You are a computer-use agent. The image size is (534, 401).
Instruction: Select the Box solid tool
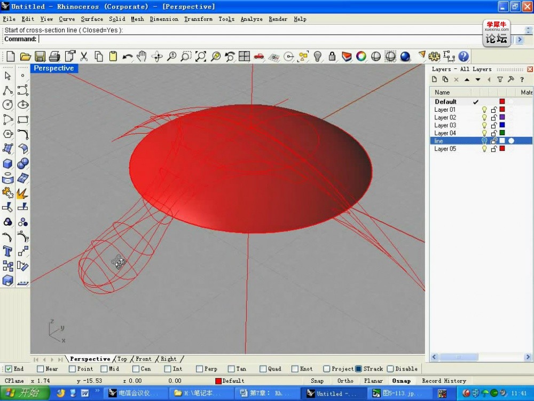coord(8,164)
